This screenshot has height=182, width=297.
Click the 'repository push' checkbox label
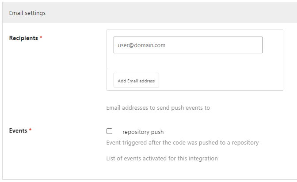click(x=143, y=132)
